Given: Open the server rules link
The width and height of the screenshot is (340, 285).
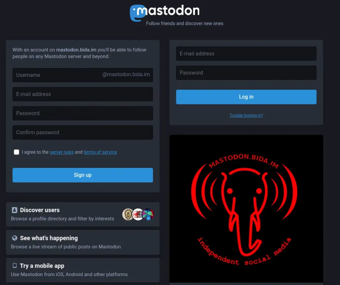Looking at the screenshot, I should coord(62,152).
